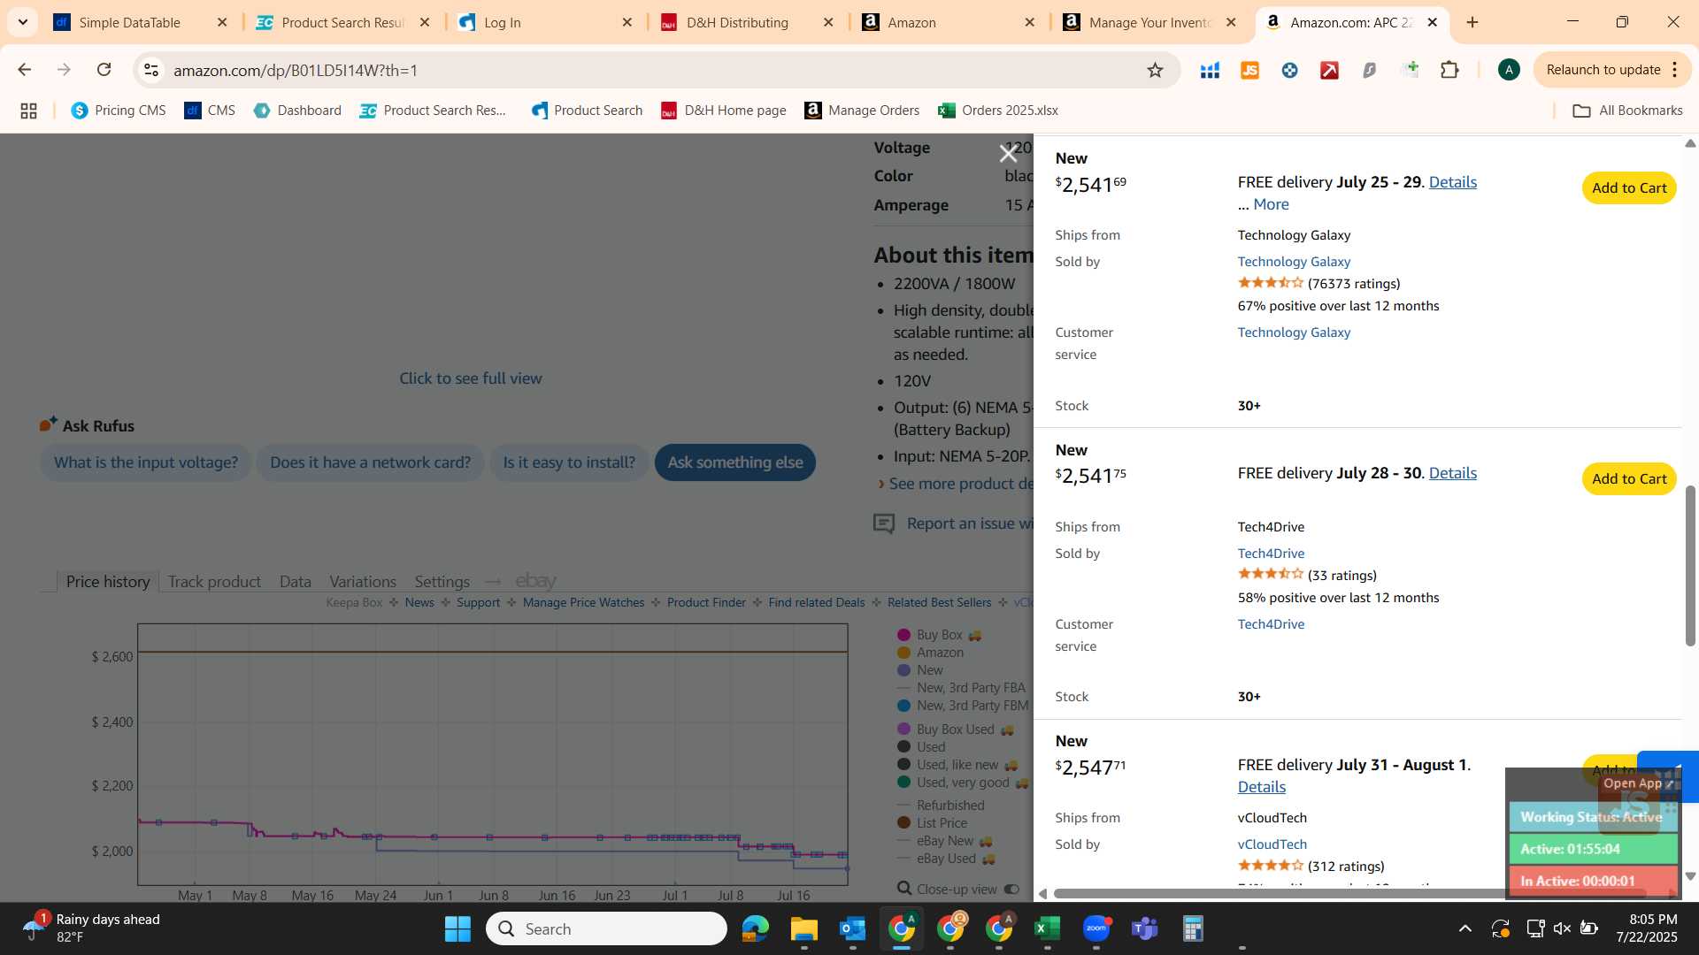Open Outlook from taskbar
Screen dimensions: 1699x955
(x=852, y=928)
